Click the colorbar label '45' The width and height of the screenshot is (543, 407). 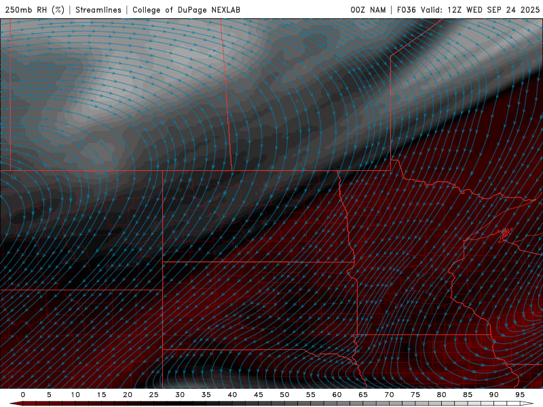[x=258, y=395]
